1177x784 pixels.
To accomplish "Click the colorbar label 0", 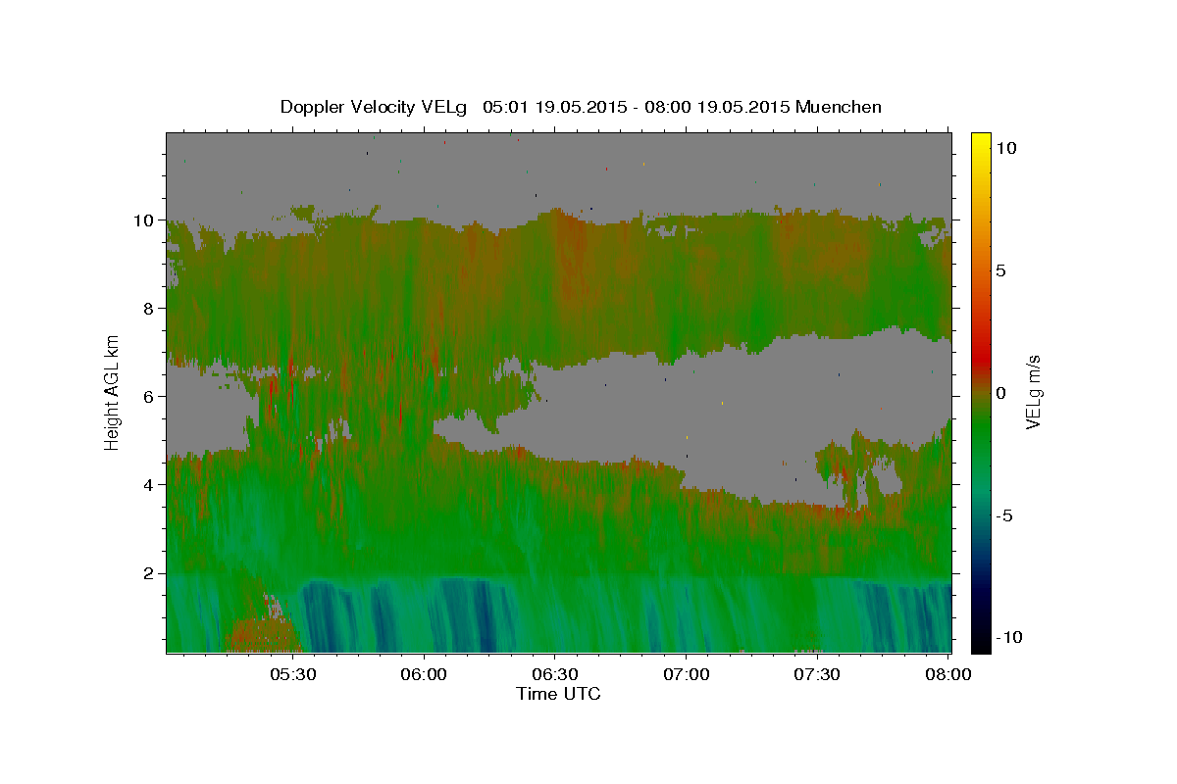I will tap(1000, 393).
